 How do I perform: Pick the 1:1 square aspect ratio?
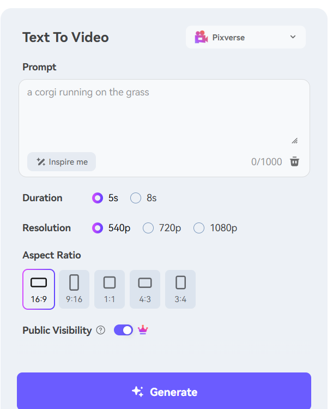pos(110,289)
